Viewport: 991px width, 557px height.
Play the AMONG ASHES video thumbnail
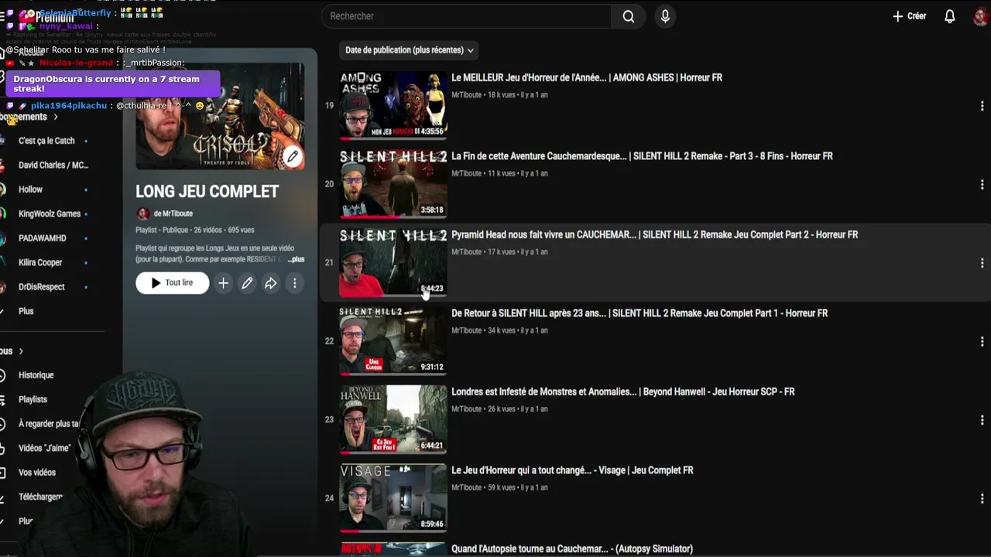pos(393,105)
